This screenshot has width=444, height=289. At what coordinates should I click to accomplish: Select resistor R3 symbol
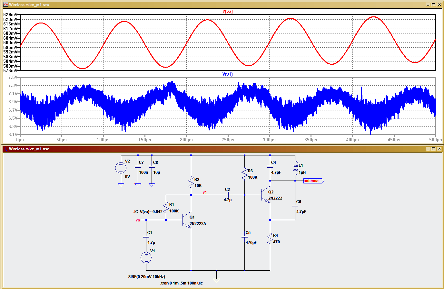pyautogui.click(x=245, y=174)
